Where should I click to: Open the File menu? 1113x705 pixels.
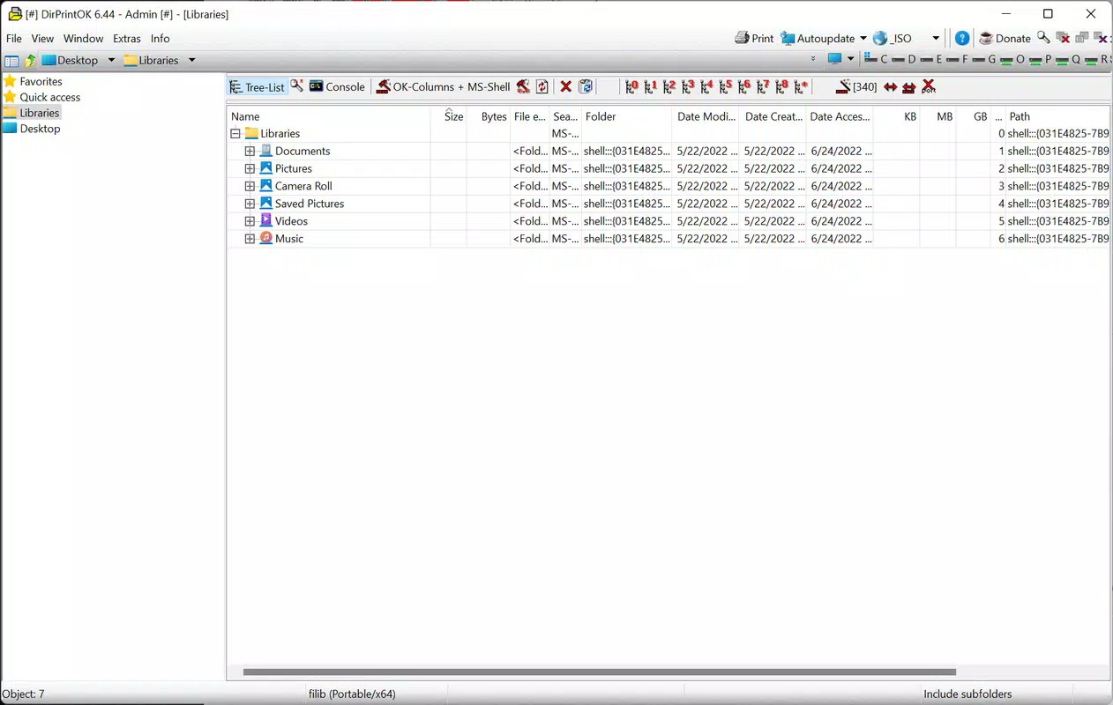point(14,39)
